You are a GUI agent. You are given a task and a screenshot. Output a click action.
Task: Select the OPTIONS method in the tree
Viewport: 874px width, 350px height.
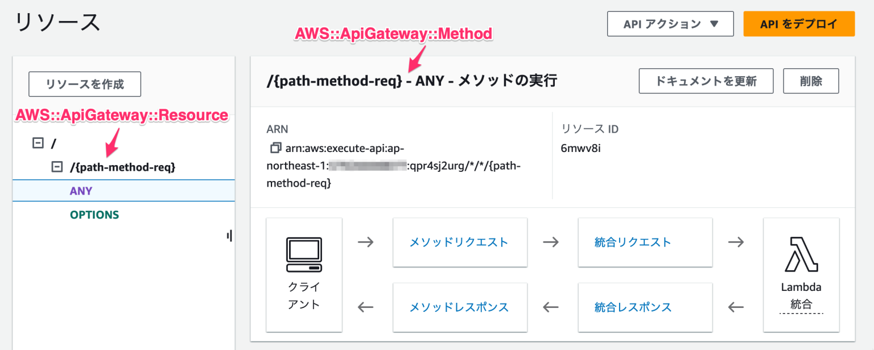coord(94,215)
